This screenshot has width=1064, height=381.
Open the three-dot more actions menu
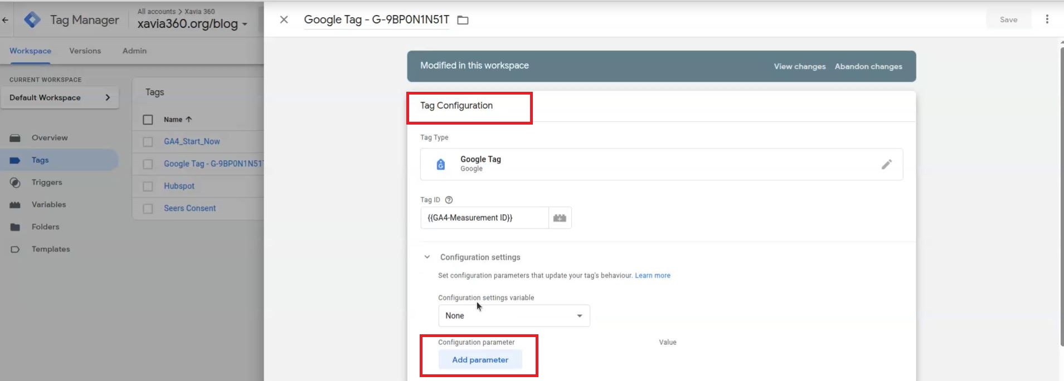tap(1047, 19)
